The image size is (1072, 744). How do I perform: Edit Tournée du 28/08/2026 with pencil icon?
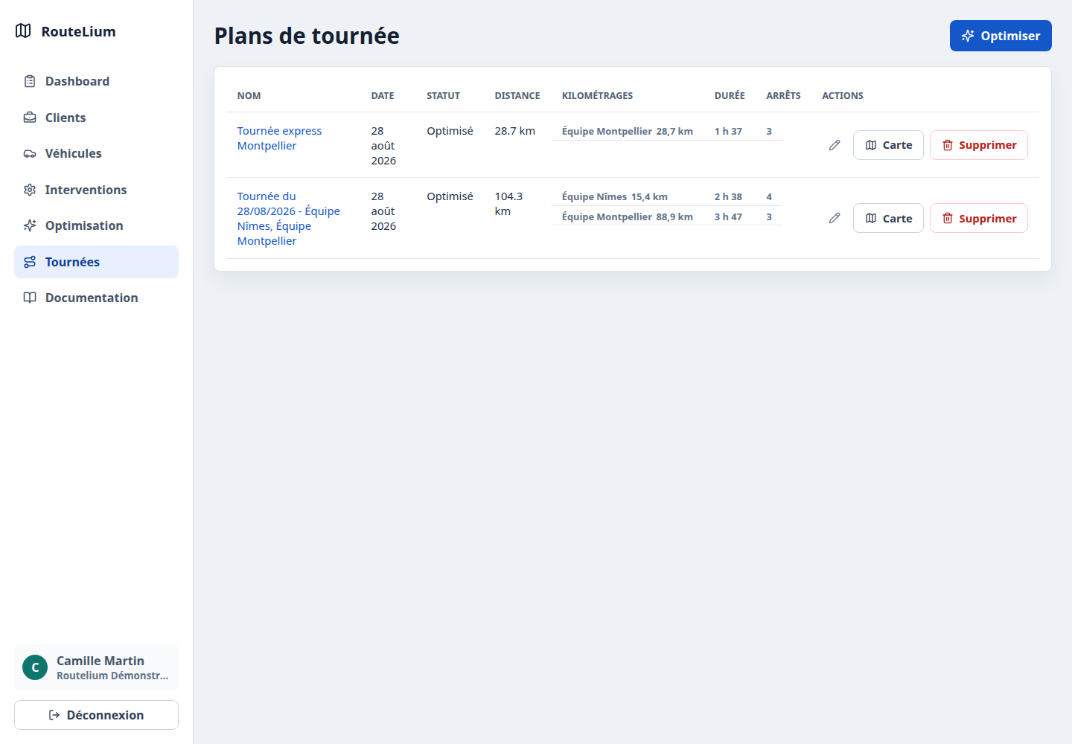[835, 218]
